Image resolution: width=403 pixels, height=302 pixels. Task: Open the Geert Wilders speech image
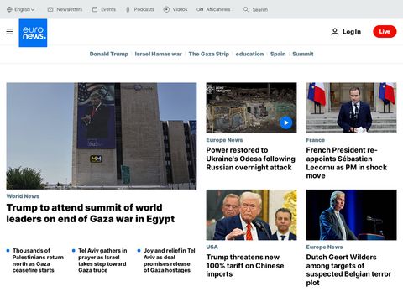[351, 215]
